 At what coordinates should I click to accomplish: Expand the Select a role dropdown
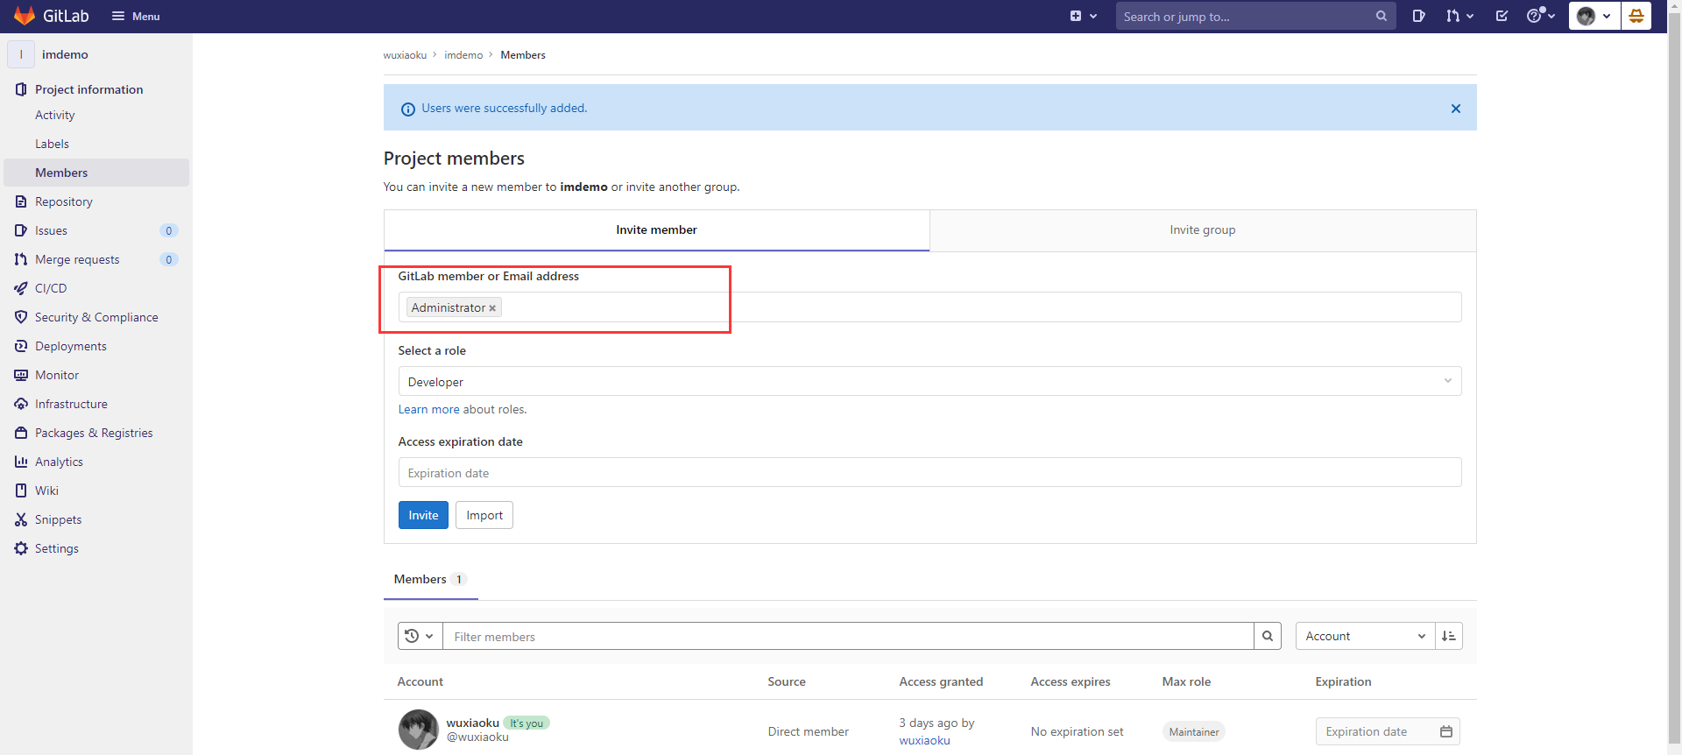[x=929, y=382]
